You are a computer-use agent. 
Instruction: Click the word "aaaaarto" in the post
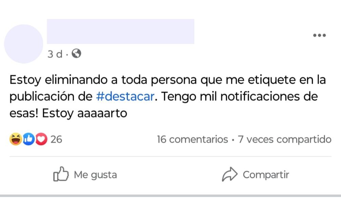tap(102, 113)
